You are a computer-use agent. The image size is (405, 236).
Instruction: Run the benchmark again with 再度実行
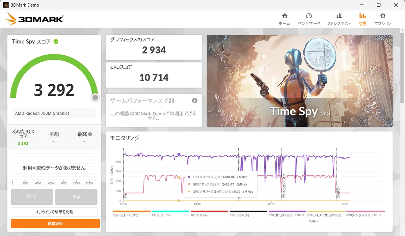click(55, 224)
